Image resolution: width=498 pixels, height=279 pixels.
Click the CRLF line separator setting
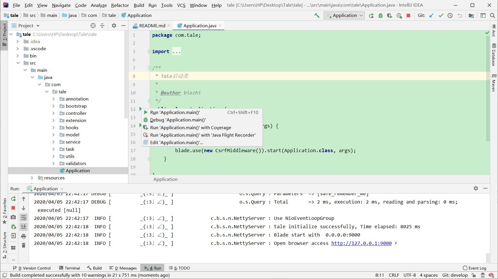[x=394, y=275]
